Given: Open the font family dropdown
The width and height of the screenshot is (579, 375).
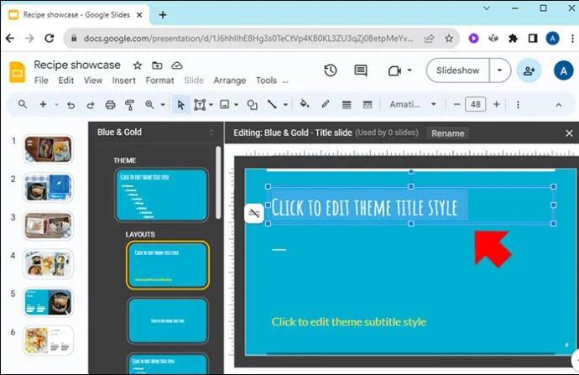Looking at the screenshot, I should [x=413, y=105].
